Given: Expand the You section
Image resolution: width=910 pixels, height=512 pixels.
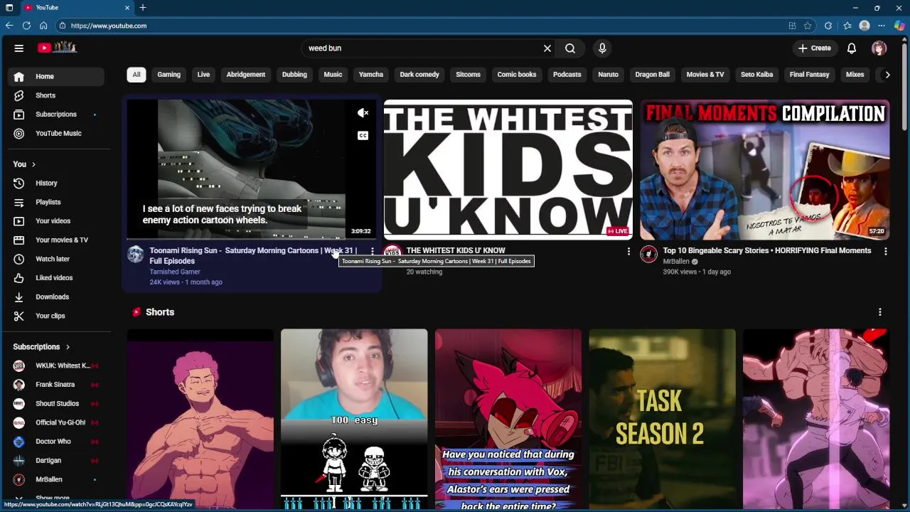Looking at the screenshot, I should tap(24, 164).
